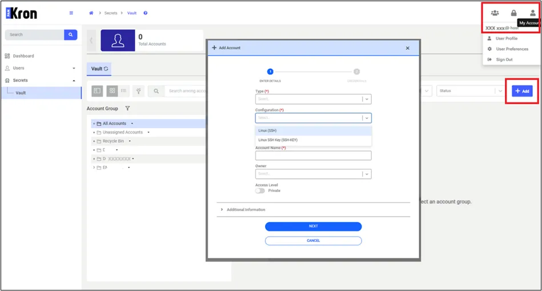
Task: Open User Preferences from account menu
Action: [512, 49]
